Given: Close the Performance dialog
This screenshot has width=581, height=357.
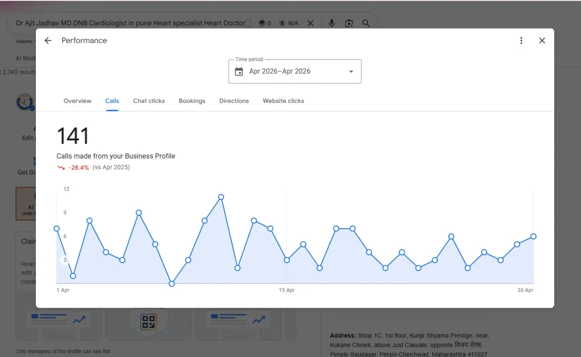Looking at the screenshot, I should (x=542, y=41).
